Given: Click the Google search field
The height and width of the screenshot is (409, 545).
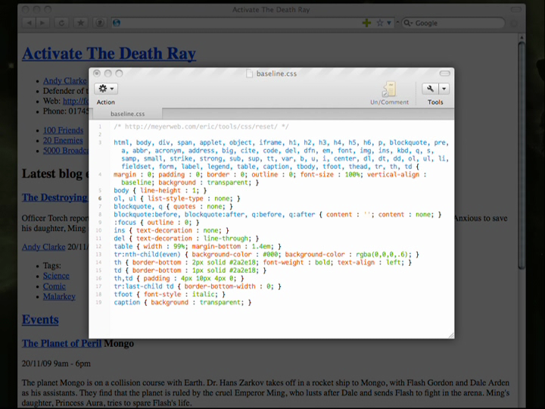Looking at the screenshot, I should tap(453, 23).
